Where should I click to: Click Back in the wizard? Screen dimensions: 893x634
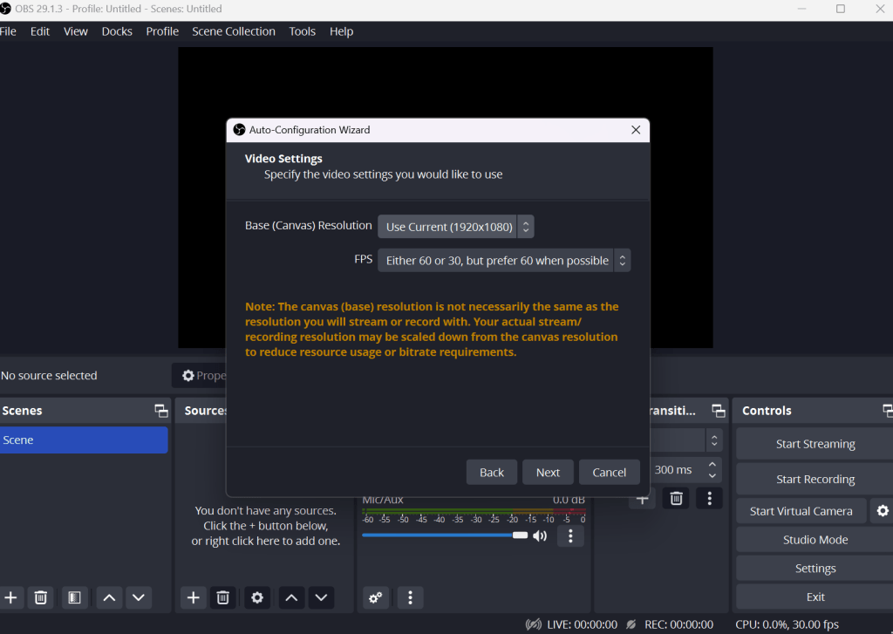[492, 472]
